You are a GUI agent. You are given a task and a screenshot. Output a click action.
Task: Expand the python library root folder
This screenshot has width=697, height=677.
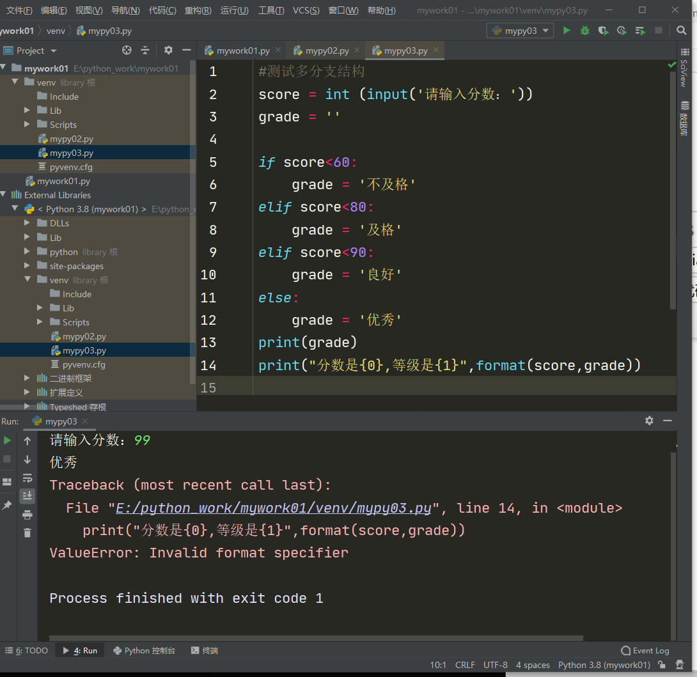pyautogui.click(x=27, y=251)
